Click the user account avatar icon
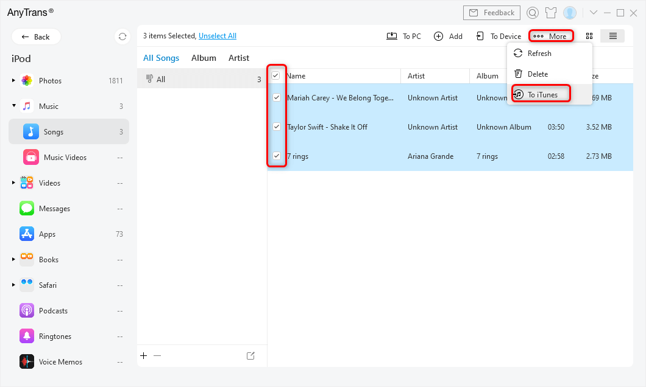Screen dimensions: 646x387 click(x=570, y=13)
